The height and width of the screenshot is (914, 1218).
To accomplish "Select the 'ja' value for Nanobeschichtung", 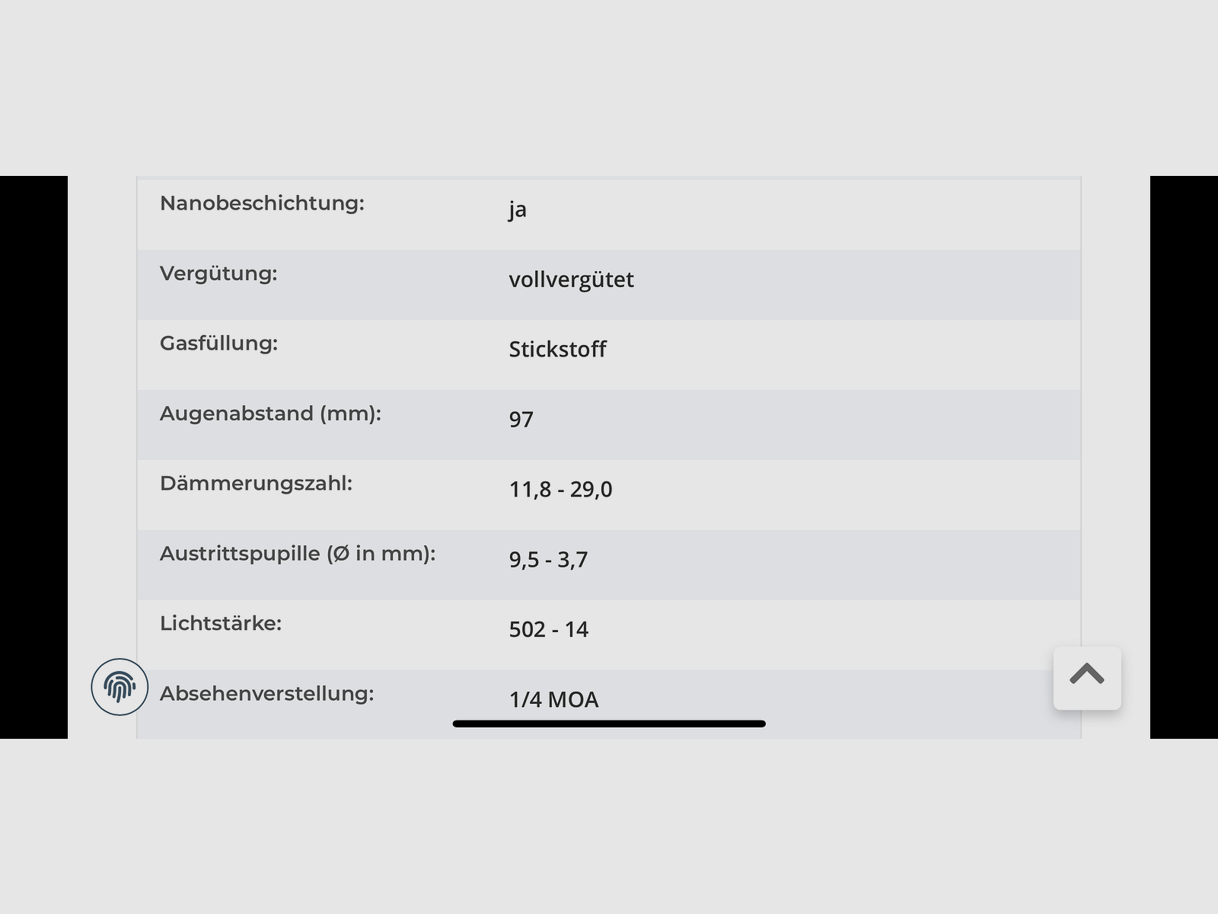I will [518, 209].
